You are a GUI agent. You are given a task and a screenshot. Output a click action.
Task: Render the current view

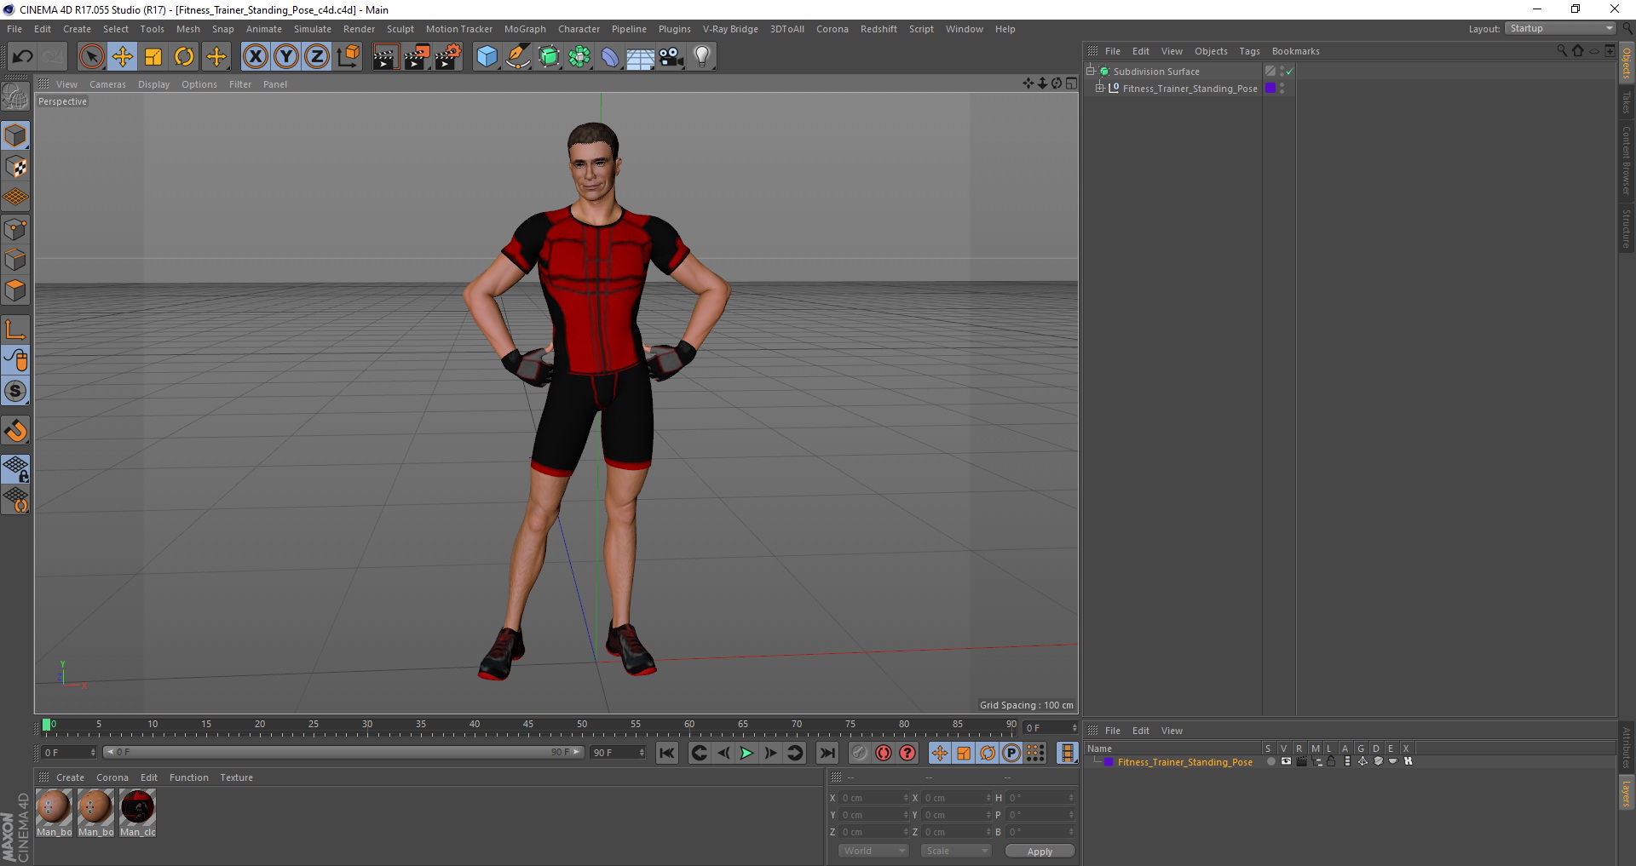click(x=385, y=57)
